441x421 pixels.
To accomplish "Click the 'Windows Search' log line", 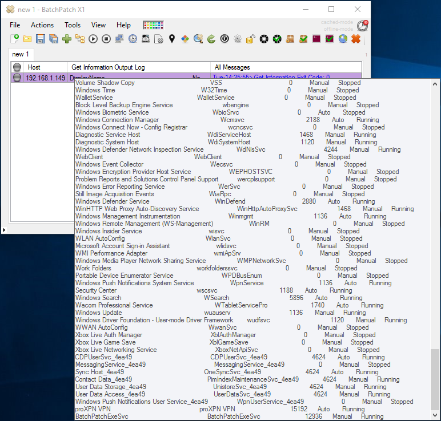I will coord(219,298).
